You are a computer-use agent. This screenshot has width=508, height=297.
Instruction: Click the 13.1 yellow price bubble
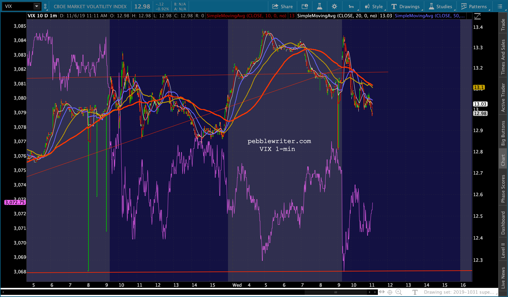(479, 87)
